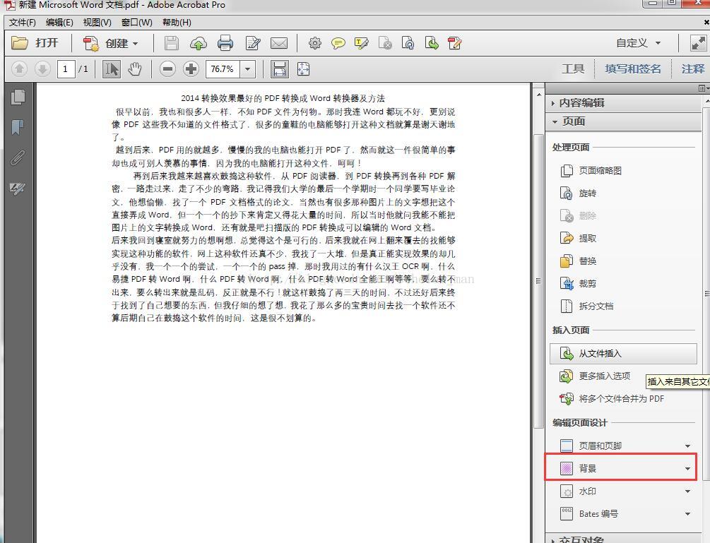Click the zoom percentage field showing 76.7%
Viewport: 710px width, 543px height.
point(223,69)
